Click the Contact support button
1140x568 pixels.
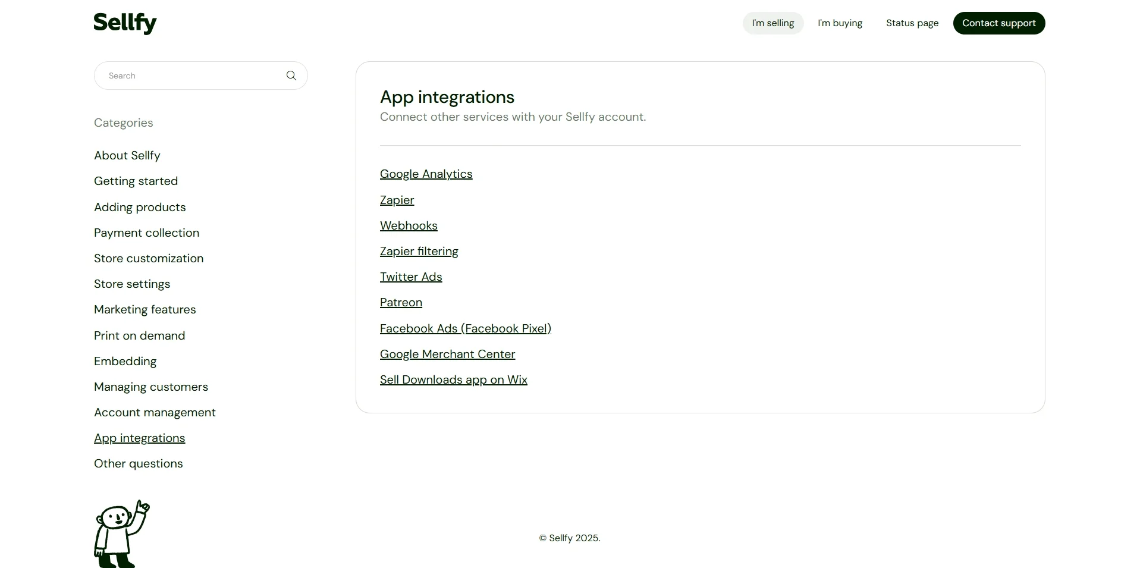(x=999, y=23)
